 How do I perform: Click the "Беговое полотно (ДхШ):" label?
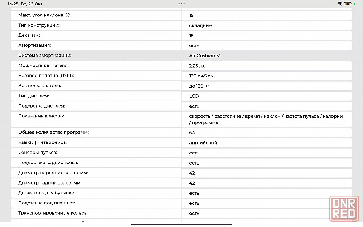[x=46, y=76]
